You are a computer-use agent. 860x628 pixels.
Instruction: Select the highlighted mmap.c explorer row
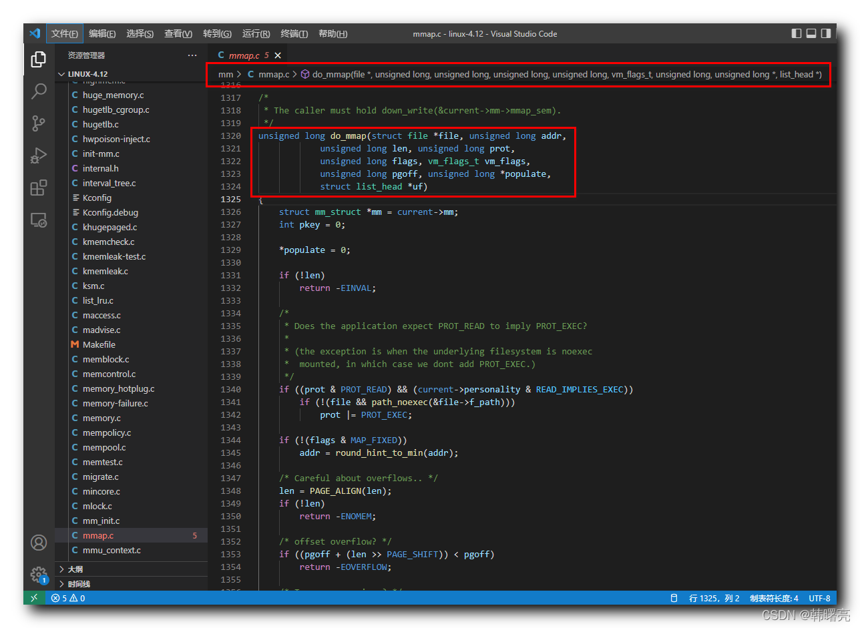click(131, 535)
